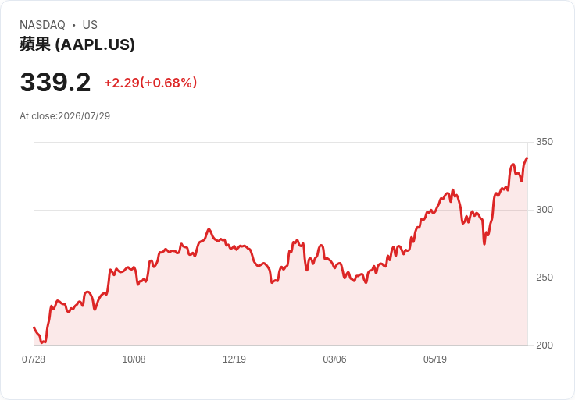Click the AAPL.US stock title
The image size is (575, 400).
[77, 44]
